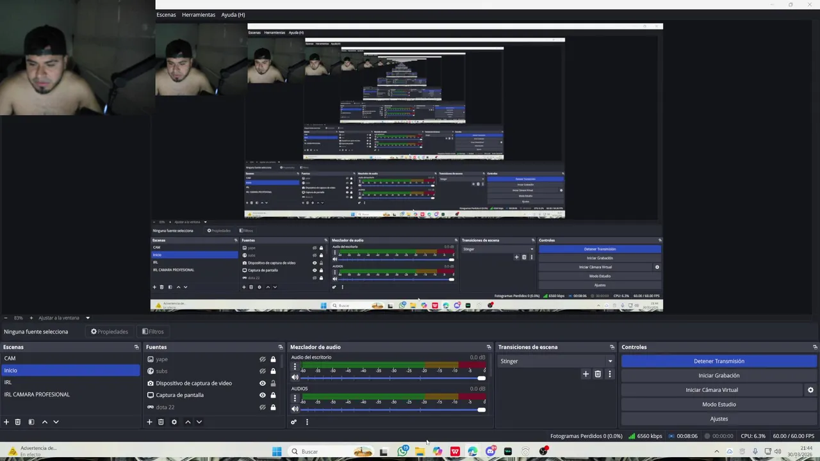The width and height of the screenshot is (820, 461).
Task: Undock the Controles panel with its float icon
Action: point(815,347)
